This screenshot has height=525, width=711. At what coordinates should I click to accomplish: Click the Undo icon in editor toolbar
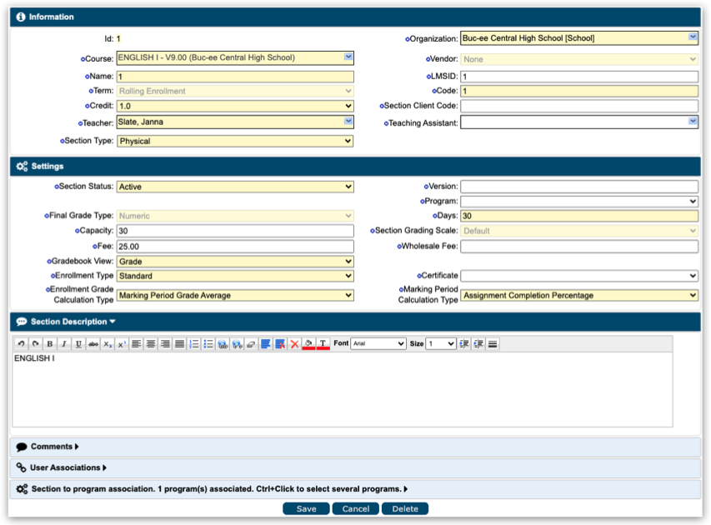point(21,343)
